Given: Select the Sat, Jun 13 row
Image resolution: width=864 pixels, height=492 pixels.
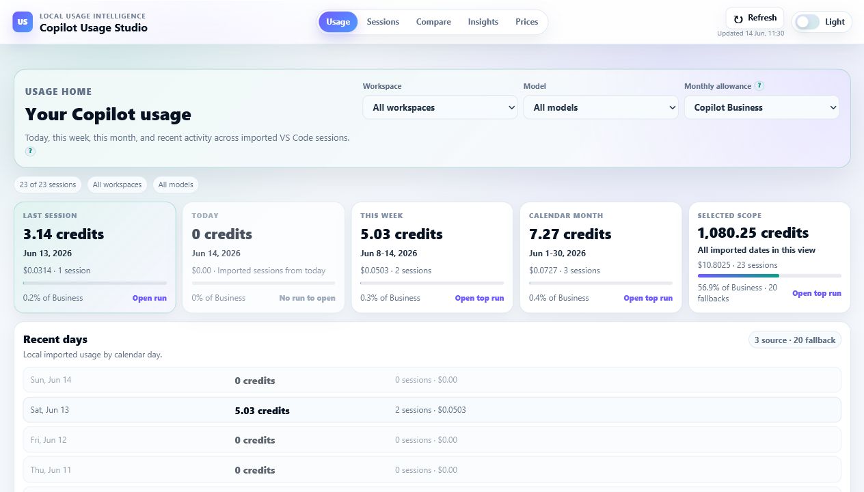Looking at the screenshot, I should pyautogui.click(x=432, y=410).
